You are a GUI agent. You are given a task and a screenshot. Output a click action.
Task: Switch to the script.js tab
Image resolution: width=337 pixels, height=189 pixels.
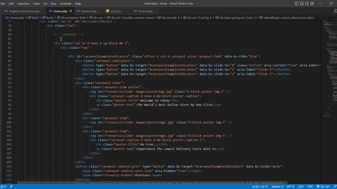(116, 11)
